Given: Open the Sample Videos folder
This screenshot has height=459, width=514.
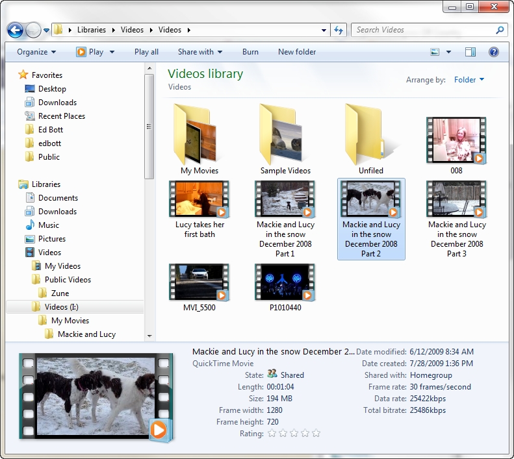Looking at the screenshot, I should (x=285, y=136).
